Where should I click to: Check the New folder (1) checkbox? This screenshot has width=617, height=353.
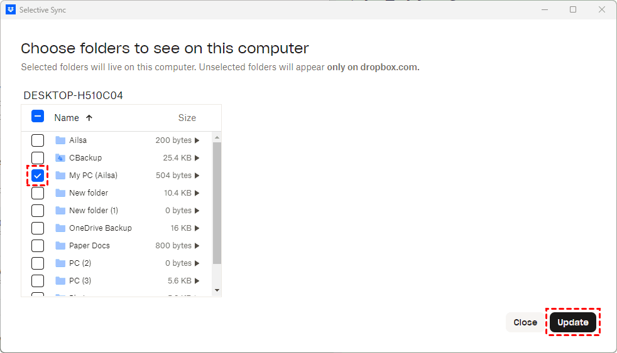38,211
